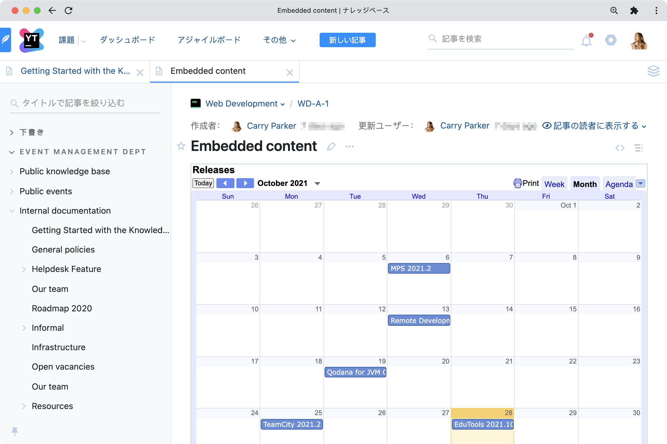Open the hexagon settings icon
The image size is (667, 444).
(611, 40)
